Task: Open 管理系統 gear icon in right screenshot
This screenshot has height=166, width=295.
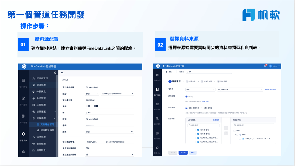Action: point(157,148)
